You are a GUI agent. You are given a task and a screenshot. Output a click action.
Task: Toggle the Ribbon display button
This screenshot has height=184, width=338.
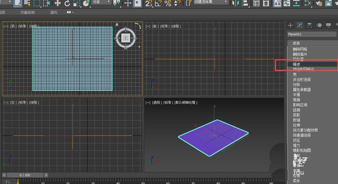click(x=277, y=3)
